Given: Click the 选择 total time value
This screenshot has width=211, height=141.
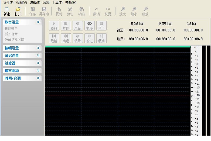Looking at the screenshot, I should 193,39.
